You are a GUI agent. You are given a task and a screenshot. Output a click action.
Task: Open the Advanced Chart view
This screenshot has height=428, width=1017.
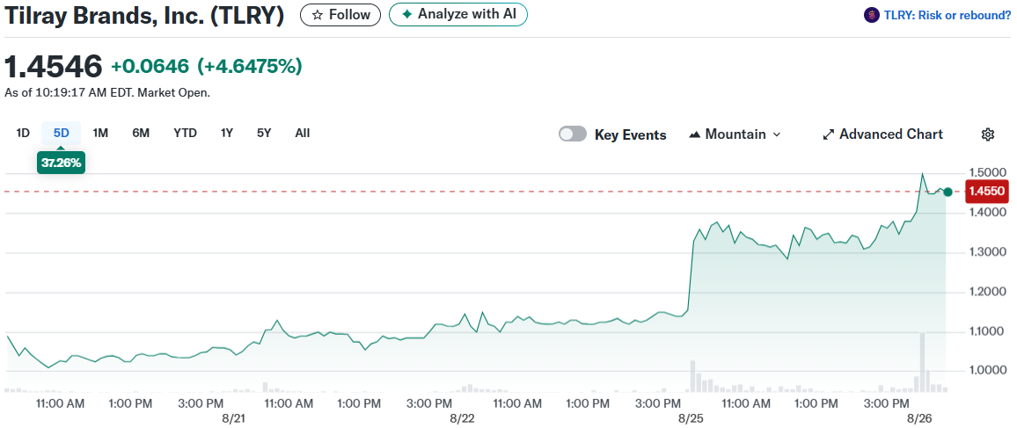[x=882, y=134]
